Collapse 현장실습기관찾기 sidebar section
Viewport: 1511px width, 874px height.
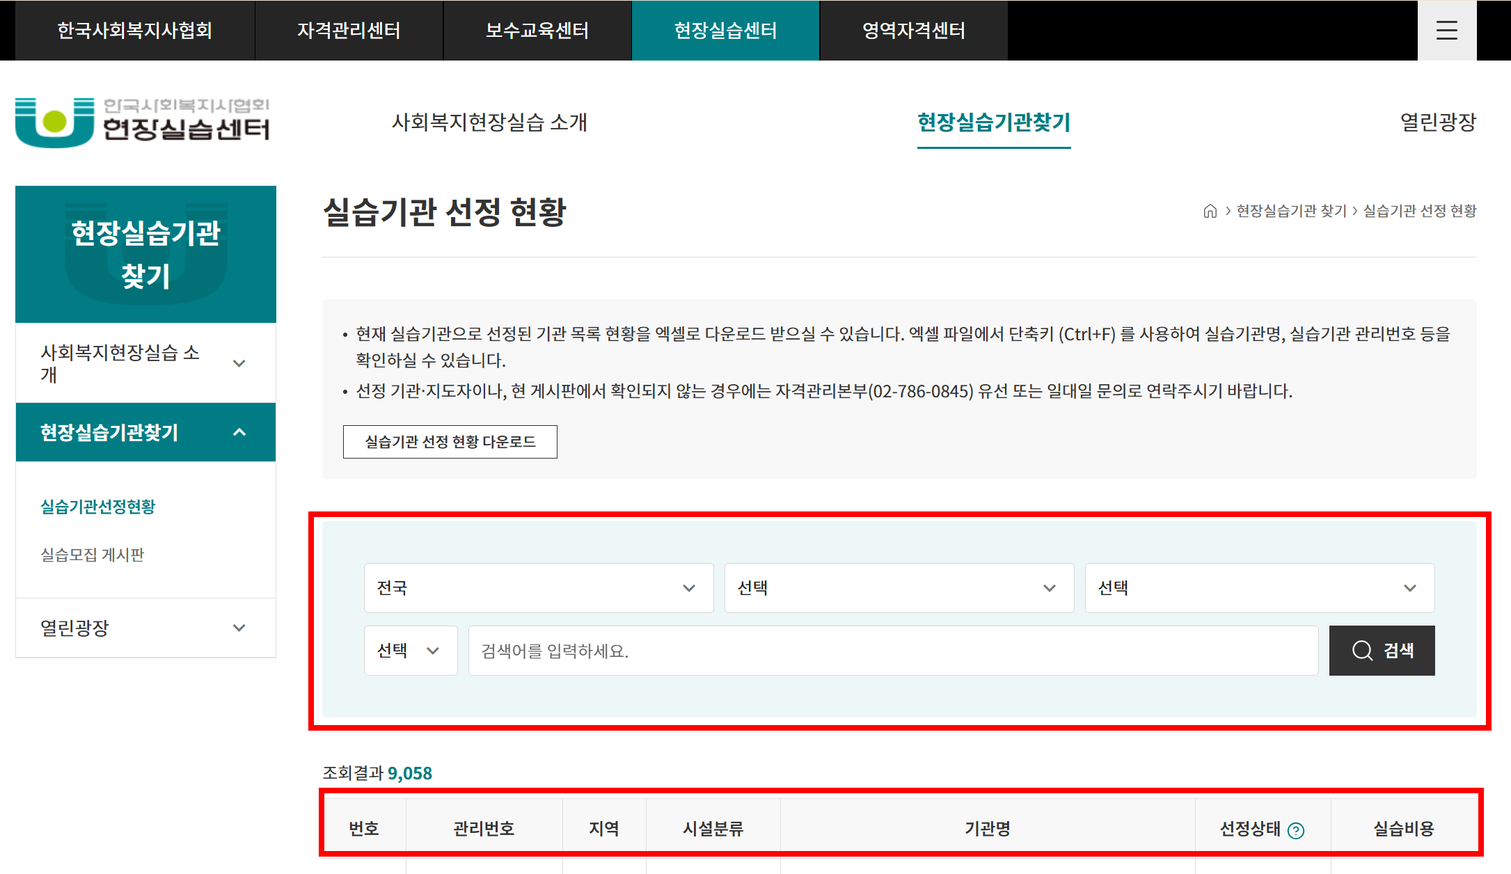coord(239,432)
